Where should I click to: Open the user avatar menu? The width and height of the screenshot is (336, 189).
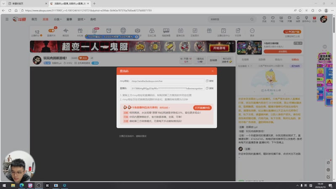323,19
